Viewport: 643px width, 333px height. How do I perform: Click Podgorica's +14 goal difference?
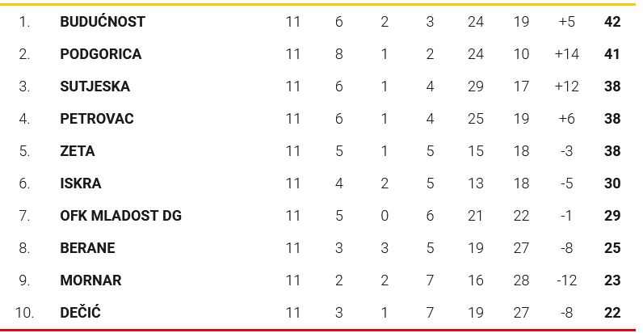tap(567, 54)
